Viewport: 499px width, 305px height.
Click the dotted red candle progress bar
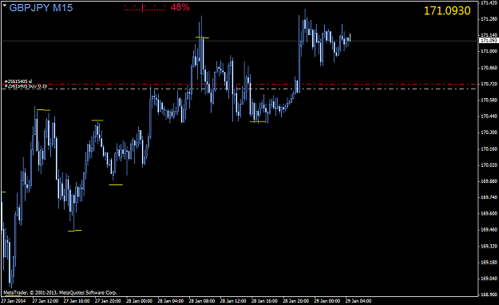coord(145,8)
